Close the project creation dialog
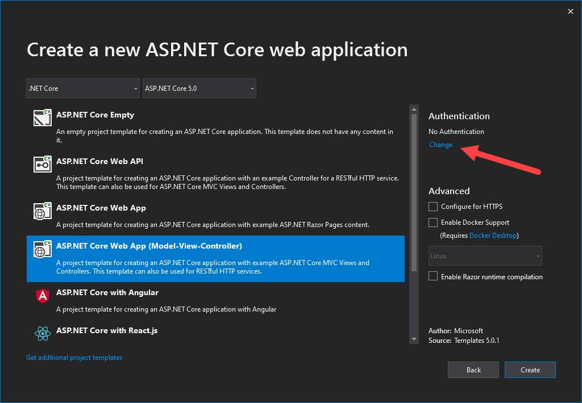The image size is (582, 403). pyautogui.click(x=570, y=11)
